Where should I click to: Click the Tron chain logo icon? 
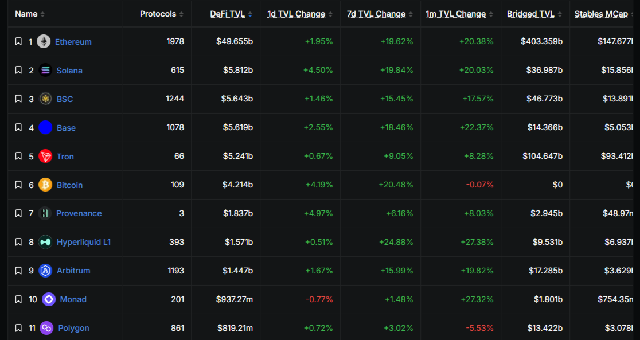click(45, 156)
